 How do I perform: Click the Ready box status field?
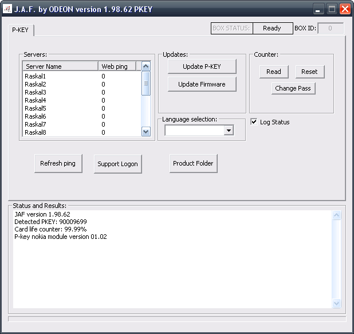[x=273, y=28]
